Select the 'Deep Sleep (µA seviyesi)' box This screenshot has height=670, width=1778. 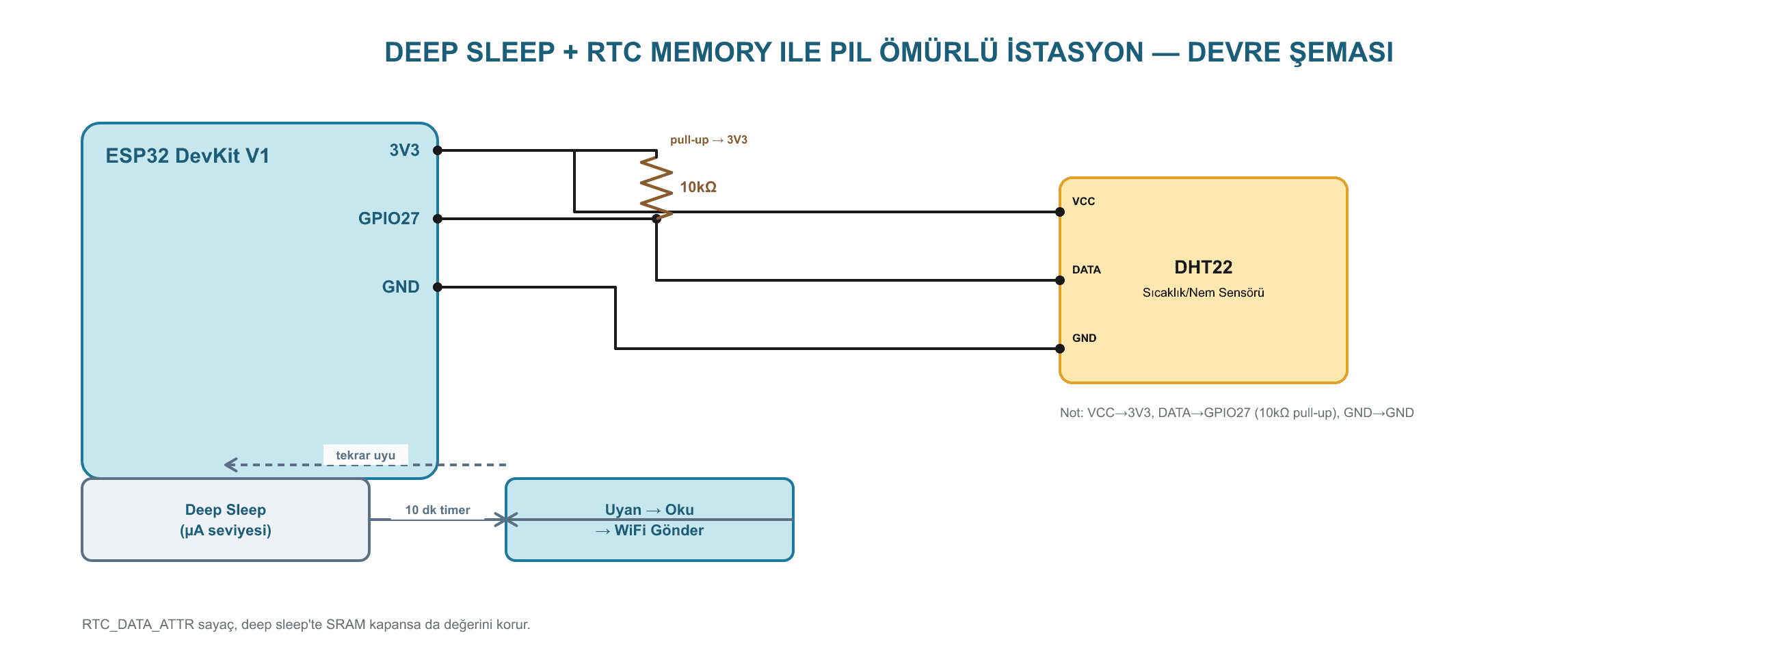pos(226,520)
